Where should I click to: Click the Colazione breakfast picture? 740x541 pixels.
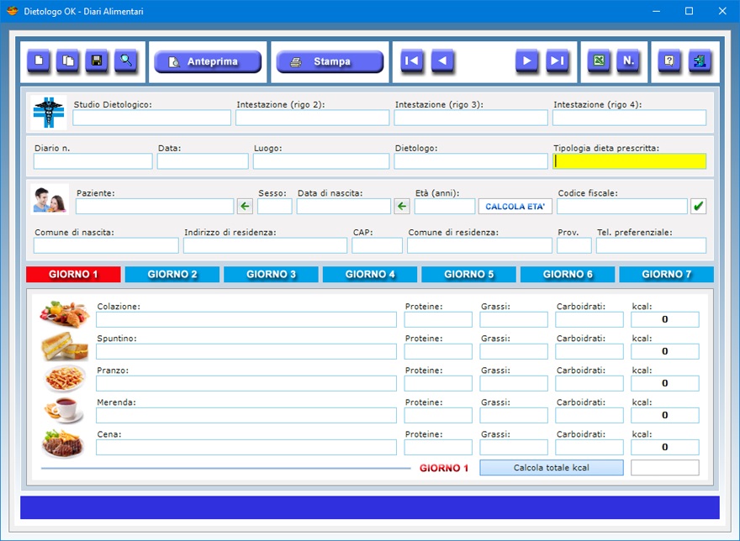(65, 314)
